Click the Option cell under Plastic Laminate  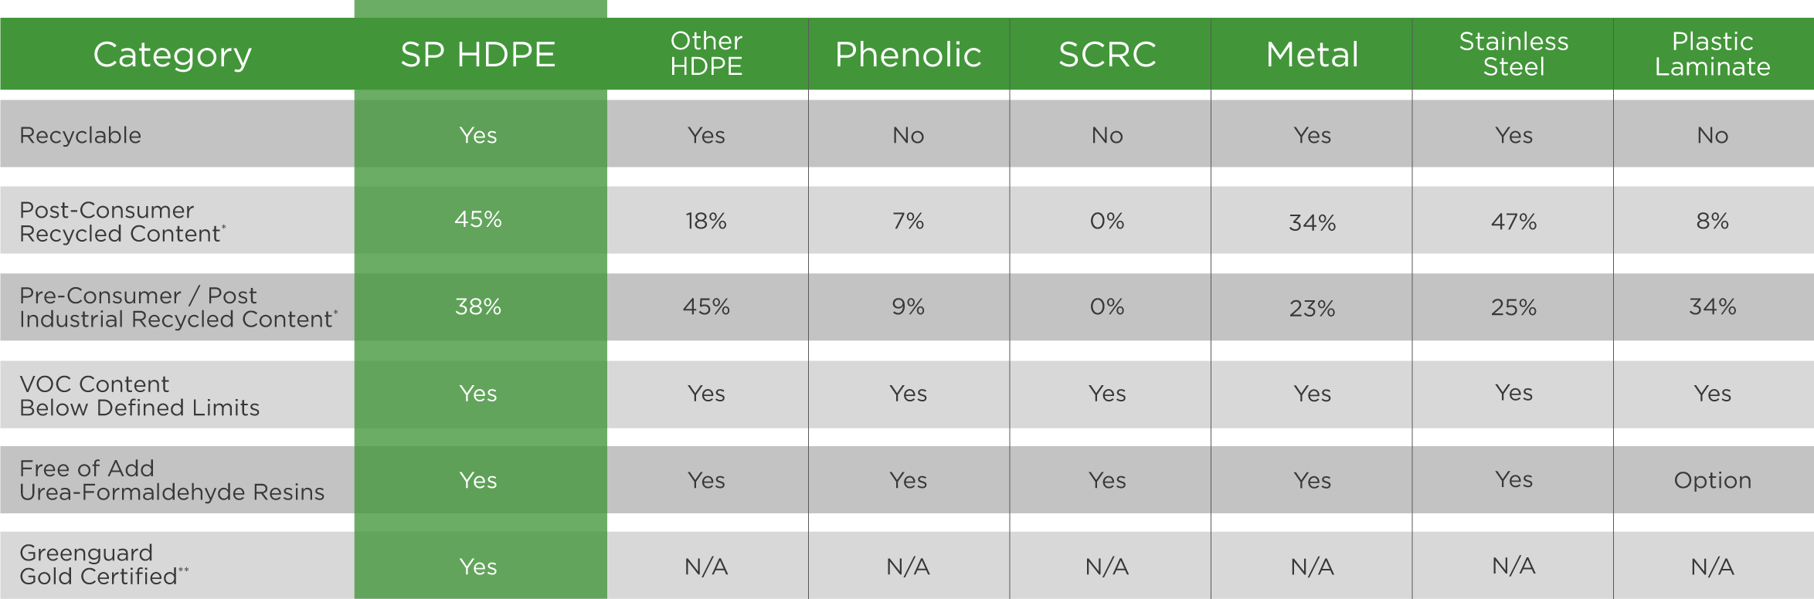pyautogui.click(x=1712, y=480)
